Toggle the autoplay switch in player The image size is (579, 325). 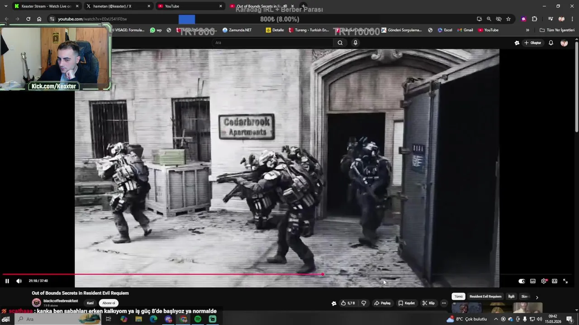click(x=522, y=281)
